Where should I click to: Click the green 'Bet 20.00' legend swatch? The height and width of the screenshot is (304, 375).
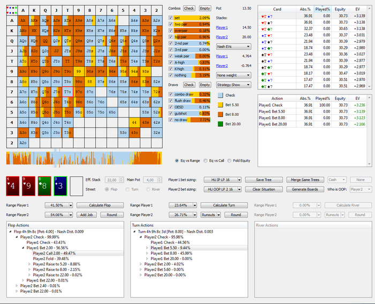tap(220, 124)
